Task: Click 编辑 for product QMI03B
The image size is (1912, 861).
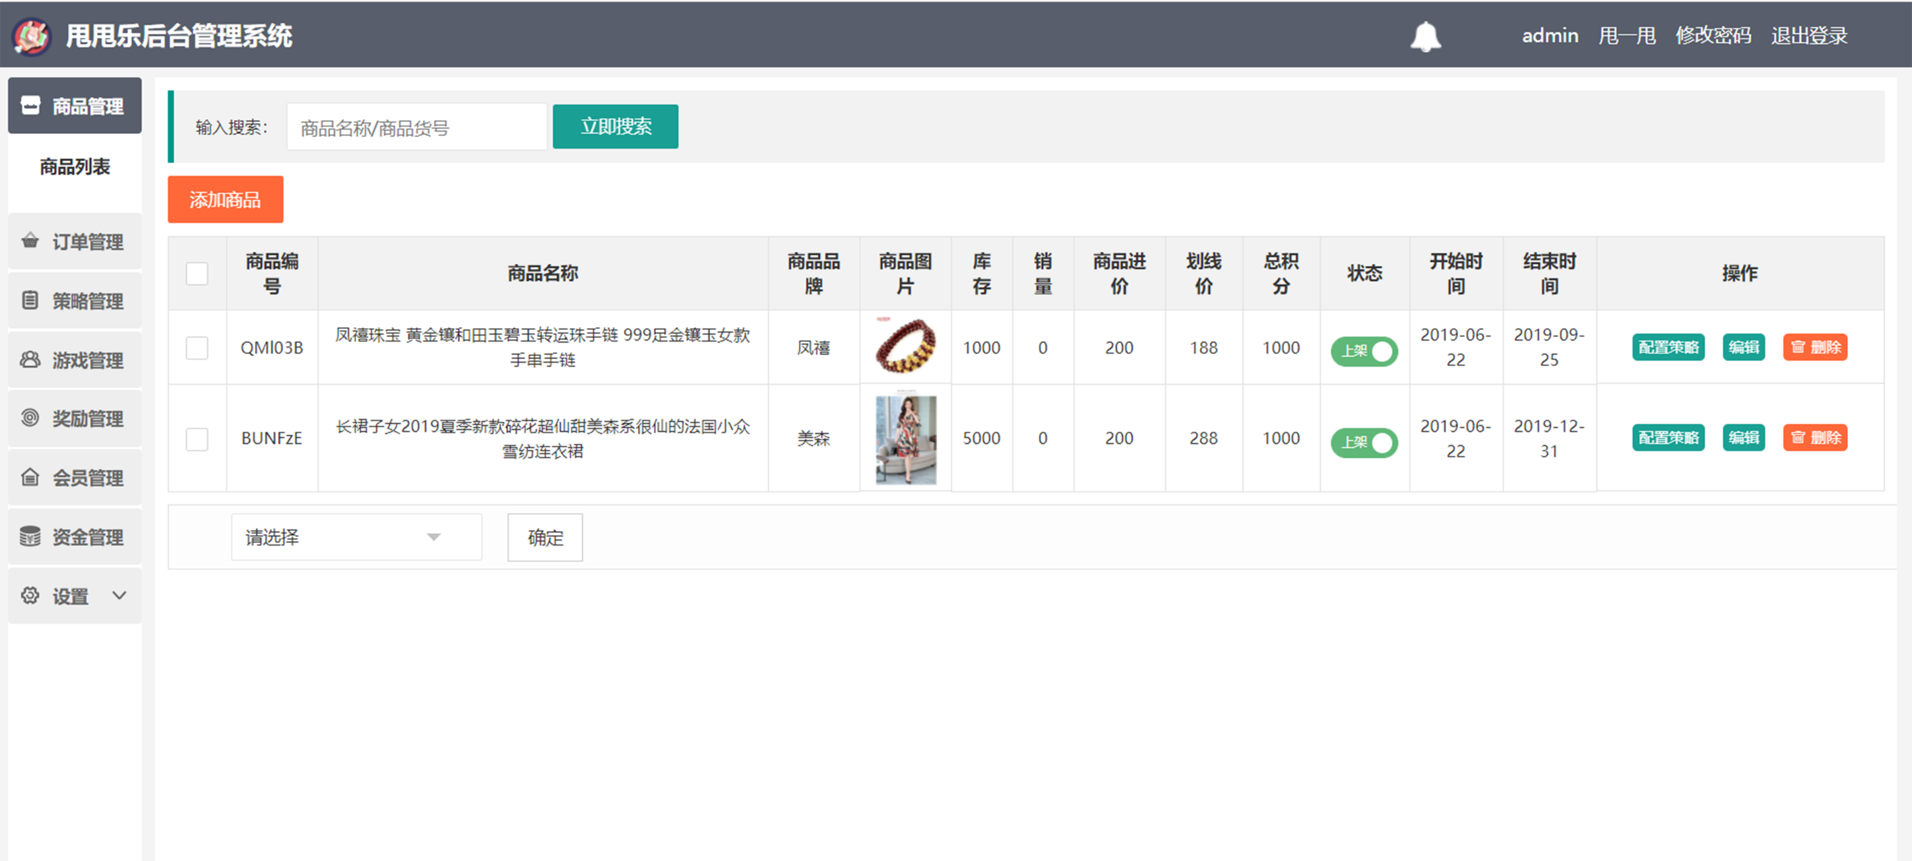Action: (1743, 346)
